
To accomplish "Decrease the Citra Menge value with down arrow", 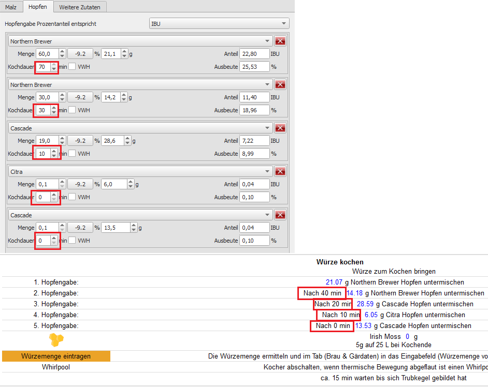I will point(62,186).
